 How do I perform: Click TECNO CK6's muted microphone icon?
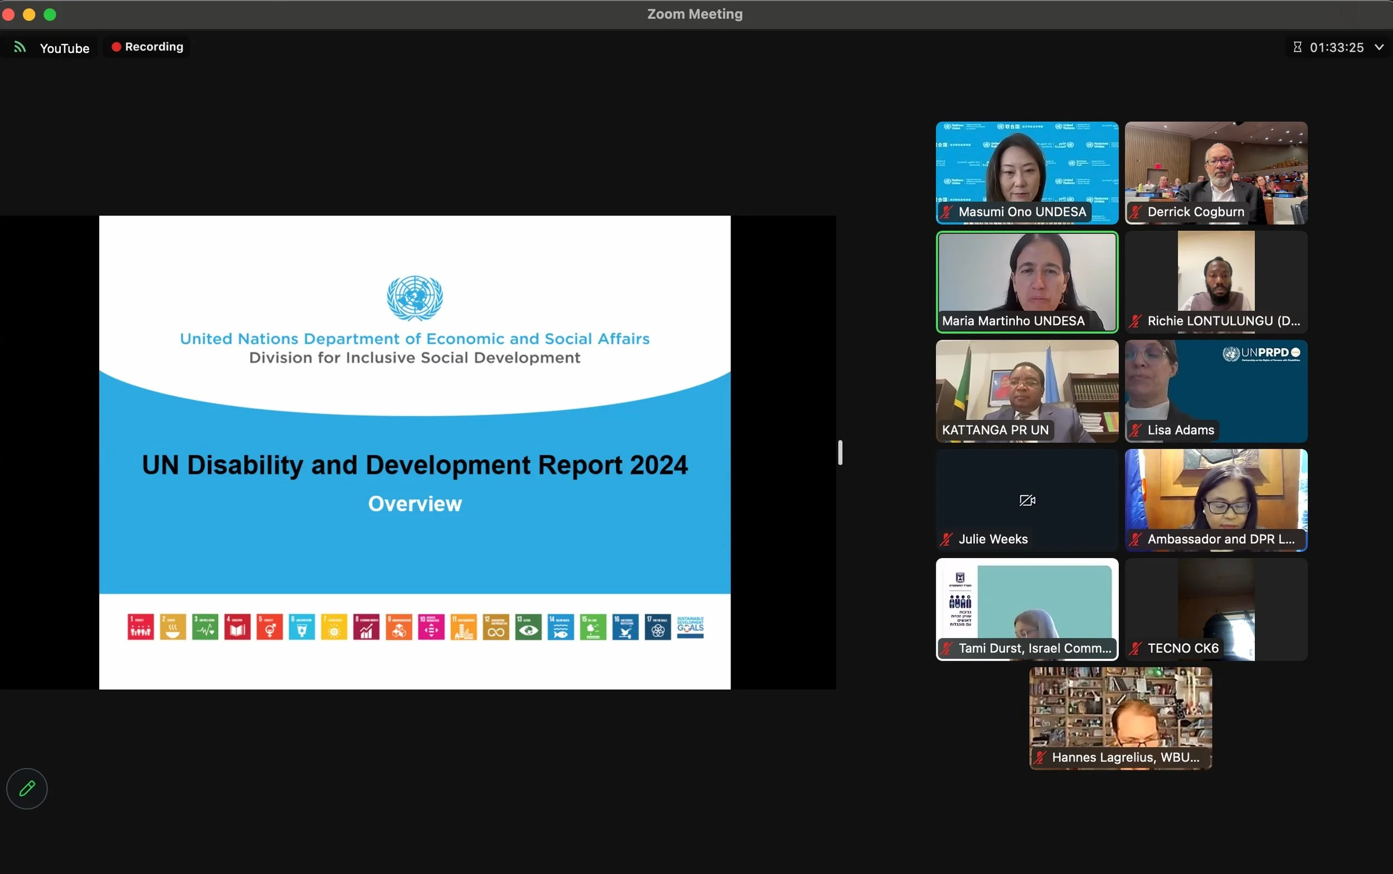1136,649
